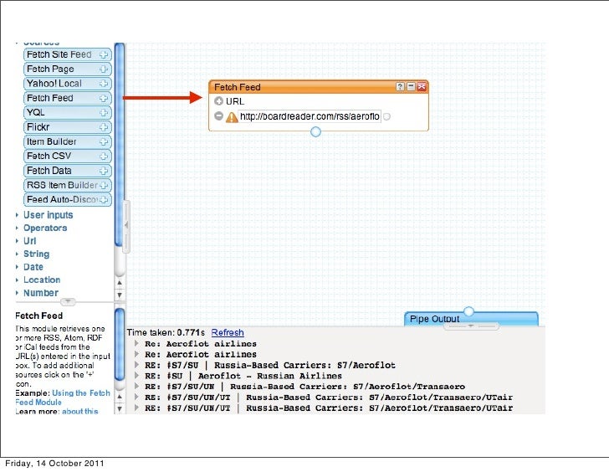Screen dimensions: 609x472
Task: Expand 'RE: #S7/SU | Russia-Based Carriers' item
Action: tap(136, 365)
